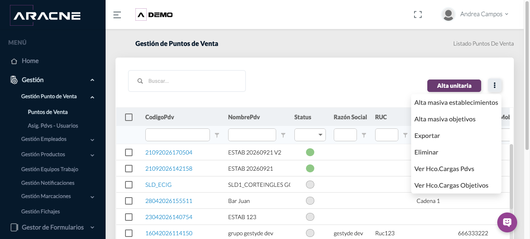
Task: Open the 28042026155511 code link
Action: [x=169, y=201]
